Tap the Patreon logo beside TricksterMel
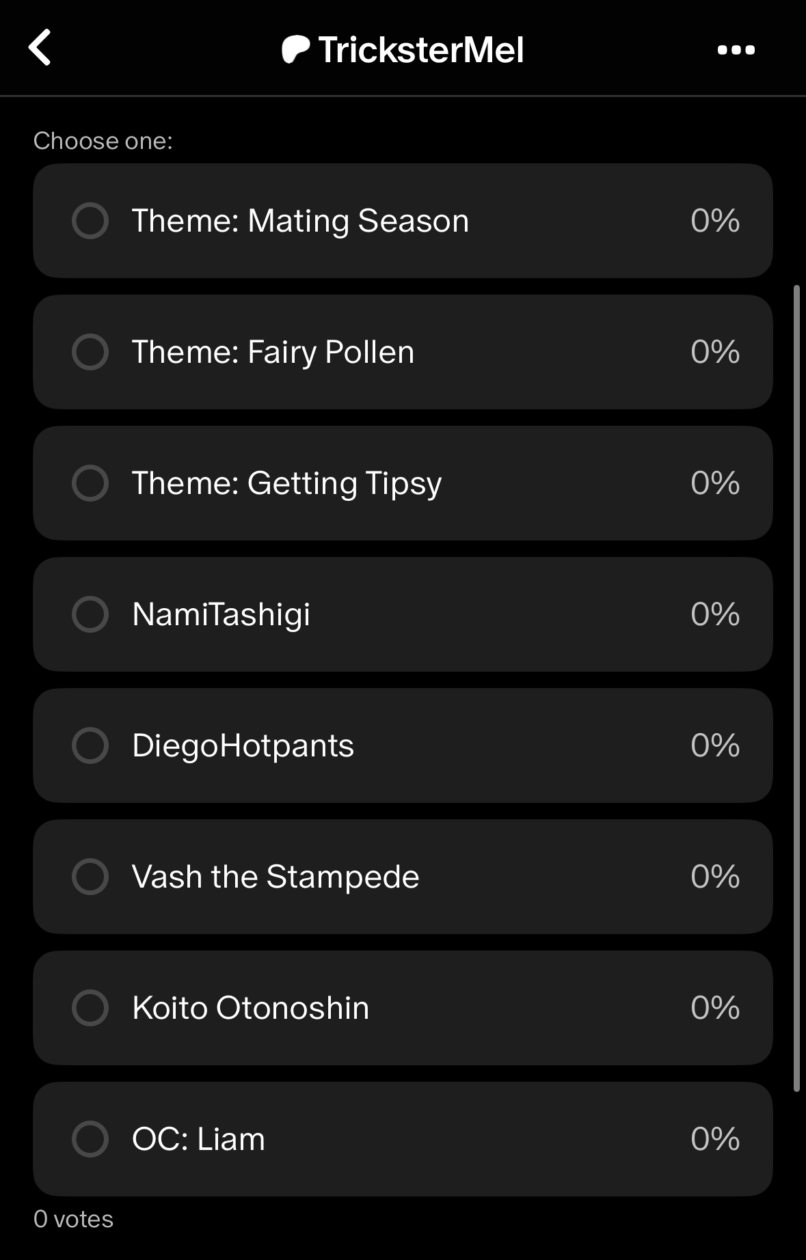This screenshot has height=1260, width=806. [295, 50]
